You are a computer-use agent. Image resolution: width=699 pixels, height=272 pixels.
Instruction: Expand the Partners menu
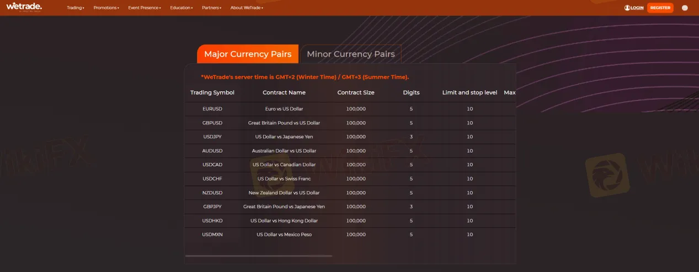point(212,8)
